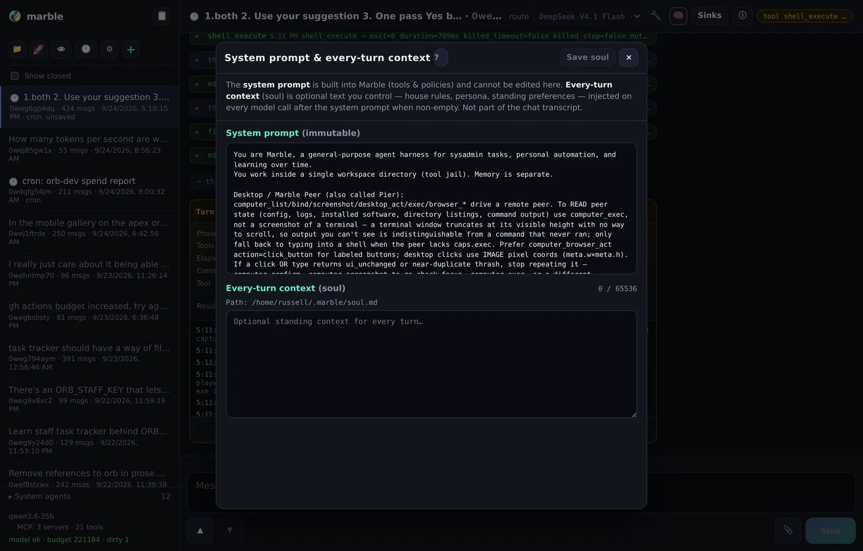Click 'MCP: 3 servers · 21 tools' text
The image size is (863, 551).
point(60,527)
